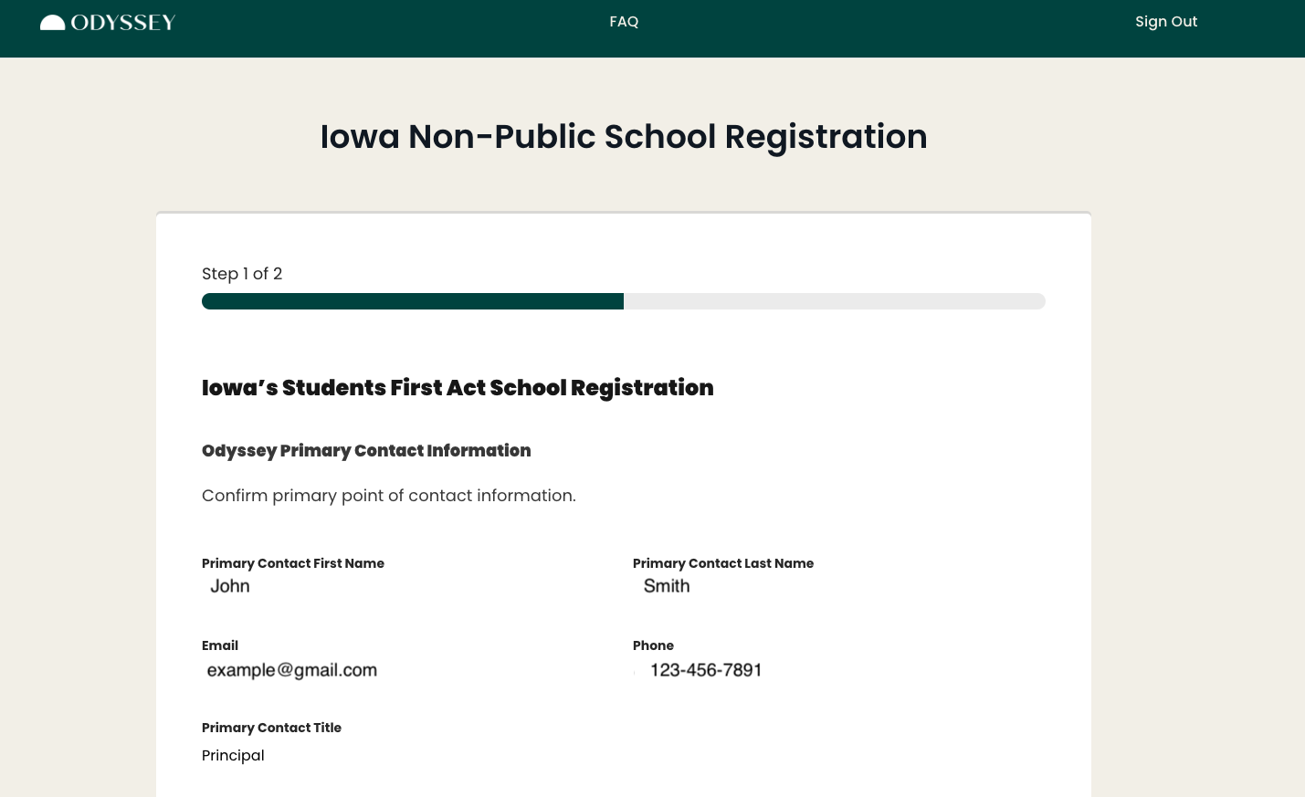
Task: Click the Email field with example@gmail.com
Action: (x=292, y=670)
